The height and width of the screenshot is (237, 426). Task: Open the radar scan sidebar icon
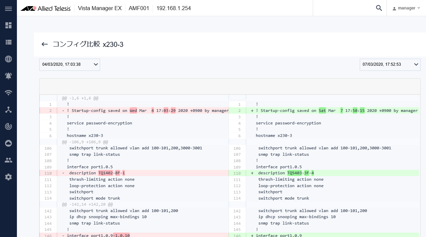8,126
